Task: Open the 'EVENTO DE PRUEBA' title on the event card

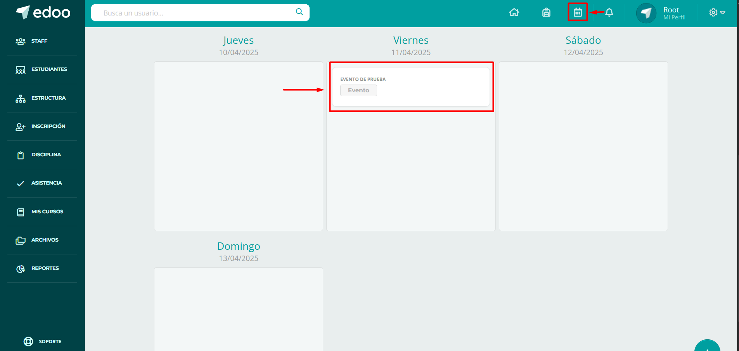Action: tap(363, 80)
